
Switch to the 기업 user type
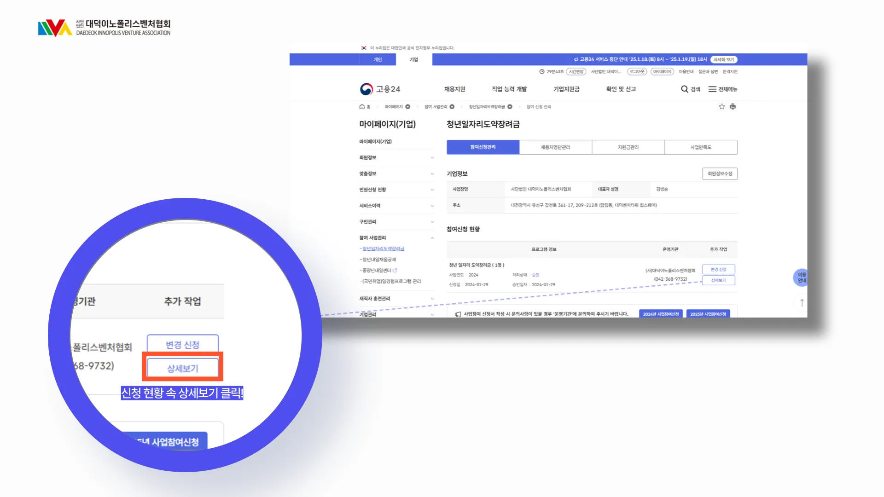413,59
